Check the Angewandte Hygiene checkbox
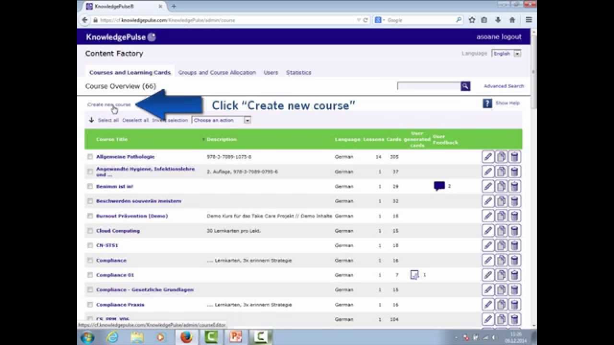Viewport: 614px width, 345px height. tap(90, 172)
